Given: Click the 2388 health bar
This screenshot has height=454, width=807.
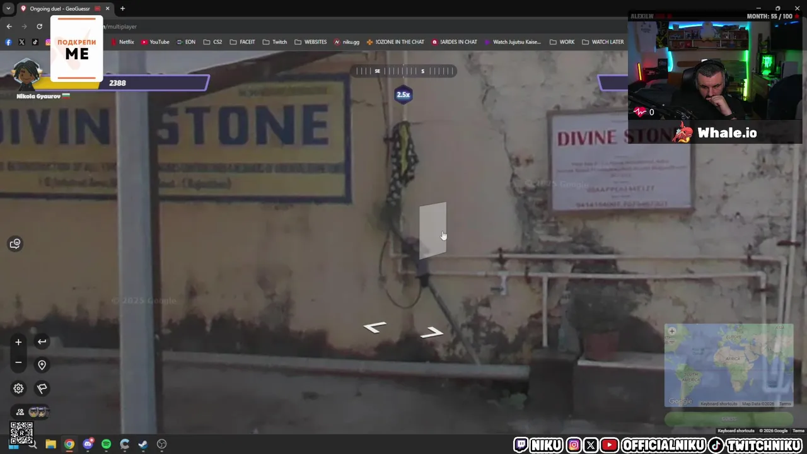Looking at the screenshot, I should click(x=123, y=83).
